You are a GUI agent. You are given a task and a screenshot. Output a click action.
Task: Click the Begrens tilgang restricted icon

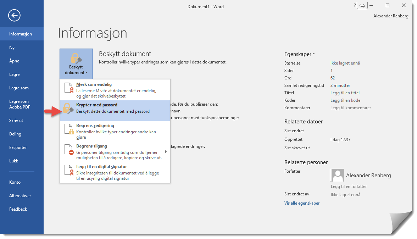click(68, 150)
